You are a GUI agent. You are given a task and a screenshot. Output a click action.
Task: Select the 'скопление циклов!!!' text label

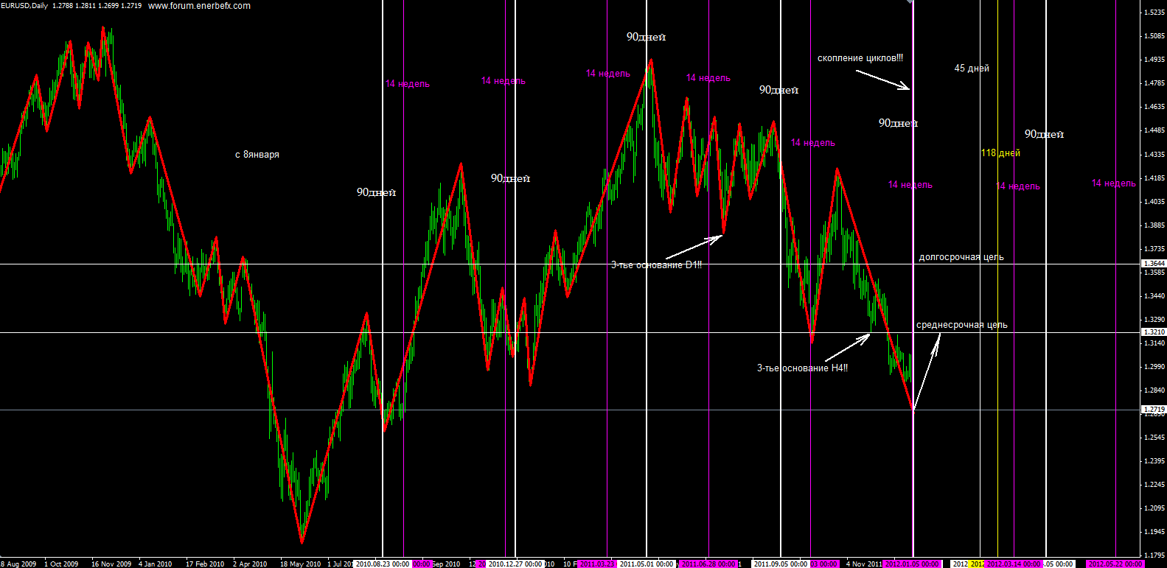860,58
